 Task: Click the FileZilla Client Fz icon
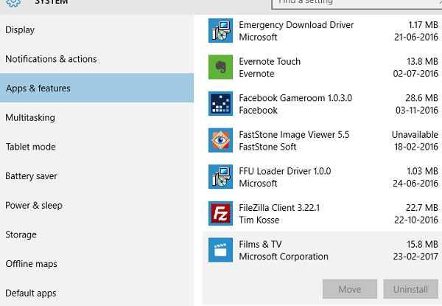[220, 214]
